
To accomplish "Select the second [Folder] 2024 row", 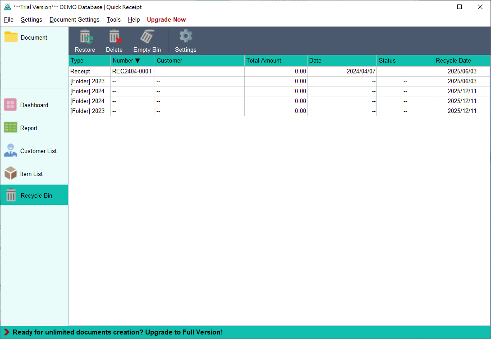I will (280, 101).
